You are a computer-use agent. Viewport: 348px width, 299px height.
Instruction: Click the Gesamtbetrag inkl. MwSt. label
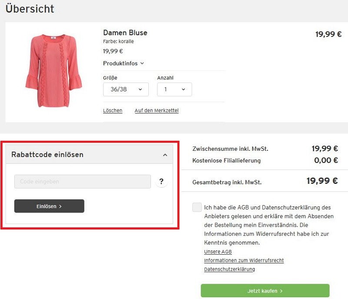coord(227,183)
